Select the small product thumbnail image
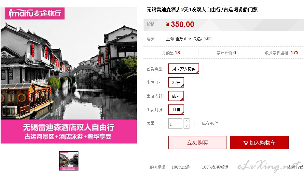304x177 pixels. (69, 161)
